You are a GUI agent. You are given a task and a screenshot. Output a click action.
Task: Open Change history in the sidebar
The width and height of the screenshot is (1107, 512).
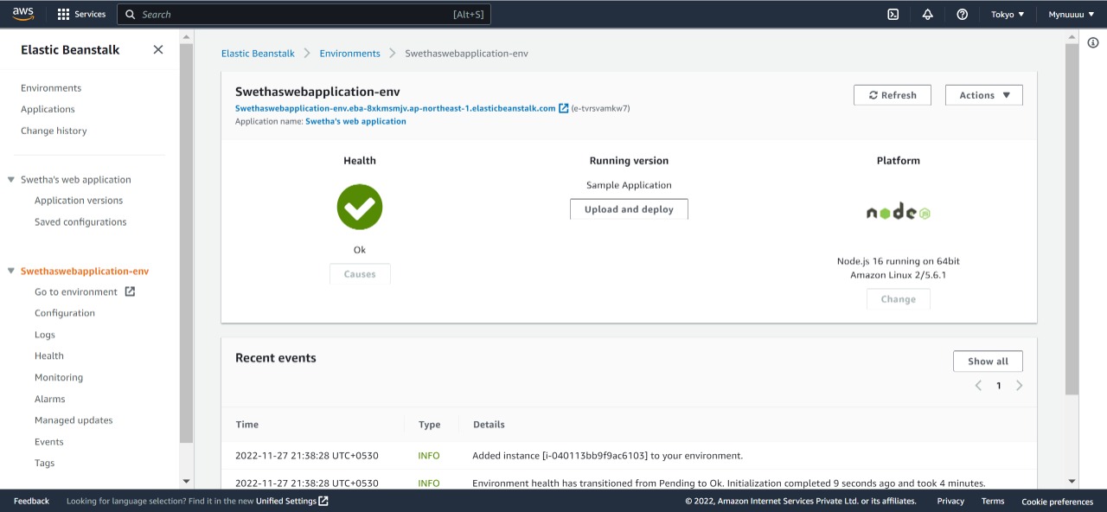pos(54,131)
